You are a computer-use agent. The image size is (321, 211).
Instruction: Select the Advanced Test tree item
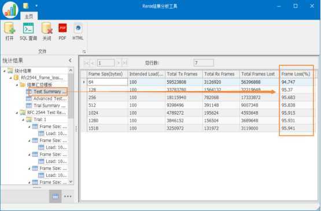(x=50, y=99)
